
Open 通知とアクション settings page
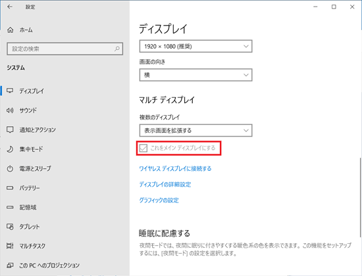[38, 130]
